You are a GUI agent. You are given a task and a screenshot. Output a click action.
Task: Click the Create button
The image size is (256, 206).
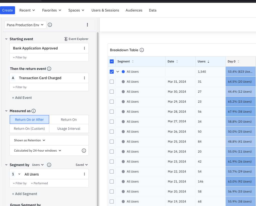8,10
